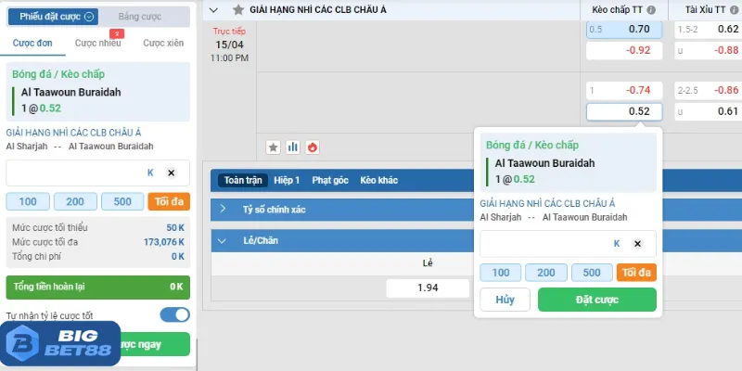Click the -0.86 over/under odds

pyautogui.click(x=709, y=90)
